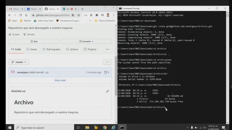232x130 pixels.
Task: Open the Other bookmarks folder
Action: [x=105, y=21]
